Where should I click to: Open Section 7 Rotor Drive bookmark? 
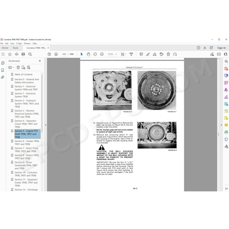pos(26,150)
